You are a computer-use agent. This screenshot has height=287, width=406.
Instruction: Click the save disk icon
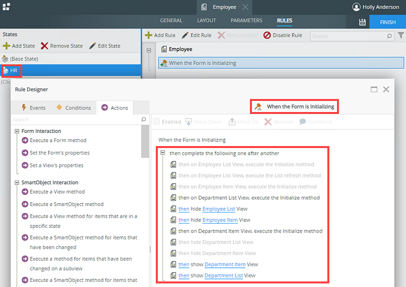[362, 22]
